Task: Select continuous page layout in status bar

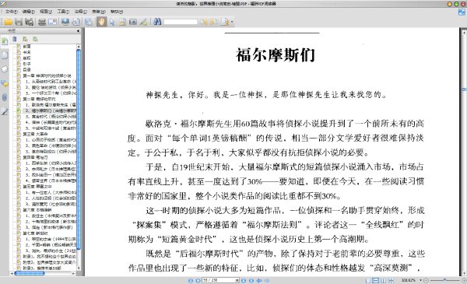Action: pos(376,280)
